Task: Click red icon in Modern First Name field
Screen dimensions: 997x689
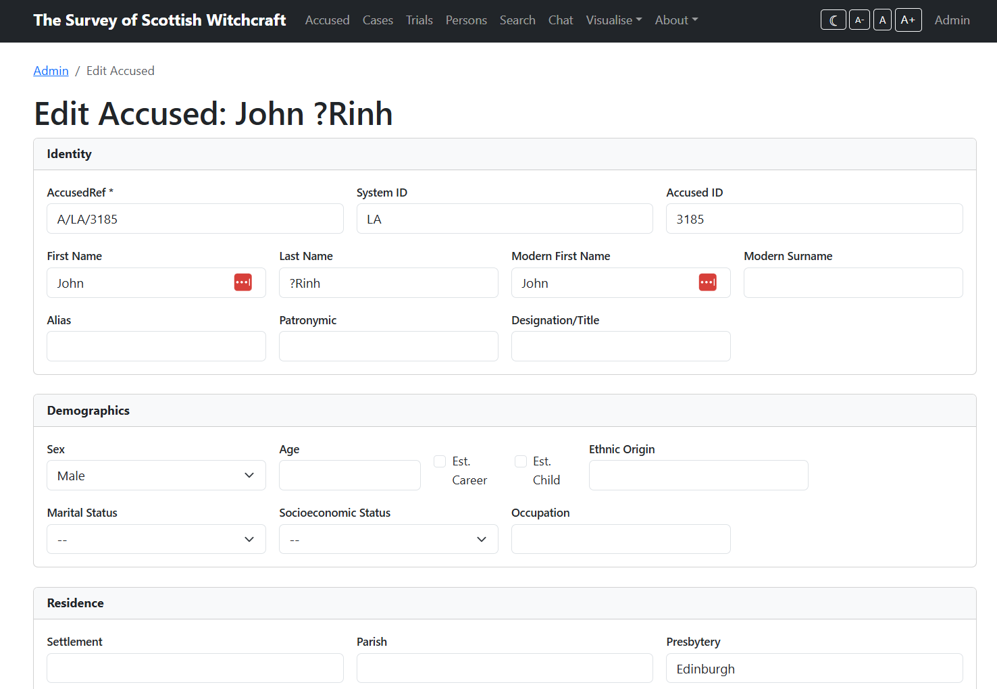Action: pyautogui.click(x=707, y=282)
